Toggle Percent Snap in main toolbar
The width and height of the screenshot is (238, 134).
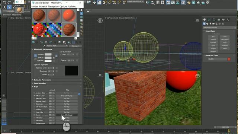point(114,2)
